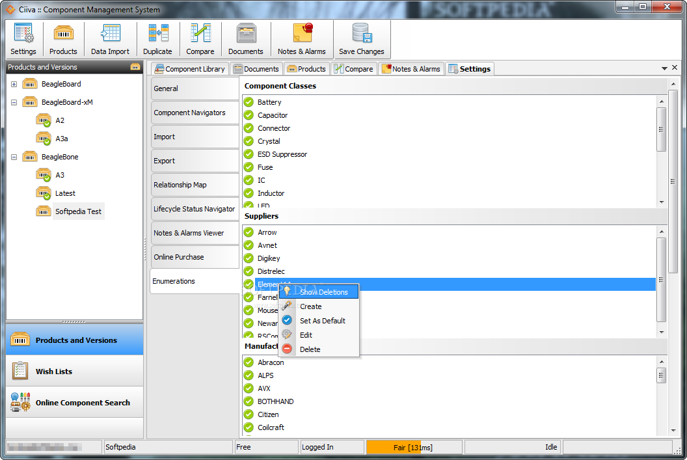Switch to the Notes & Alarms tab
This screenshot has height=460, width=687.
[411, 69]
